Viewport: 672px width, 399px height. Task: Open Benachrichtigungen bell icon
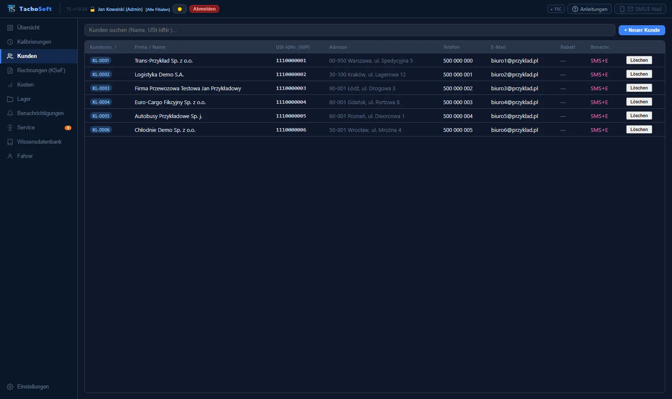[x=10, y=113]
